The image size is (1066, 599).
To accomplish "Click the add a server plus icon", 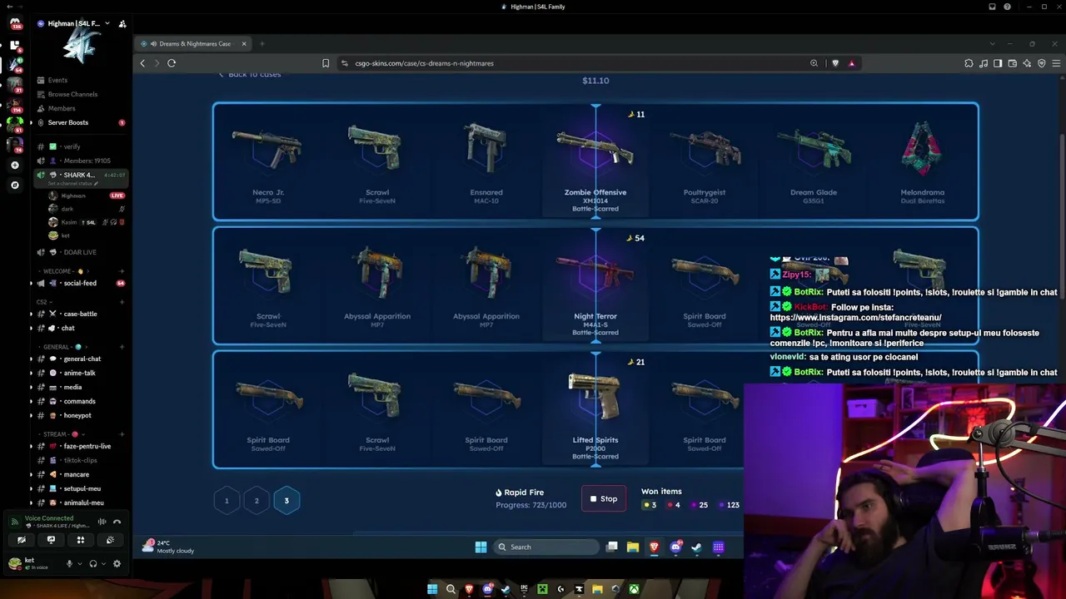I will pyautogui.click(x=15, y=166).
